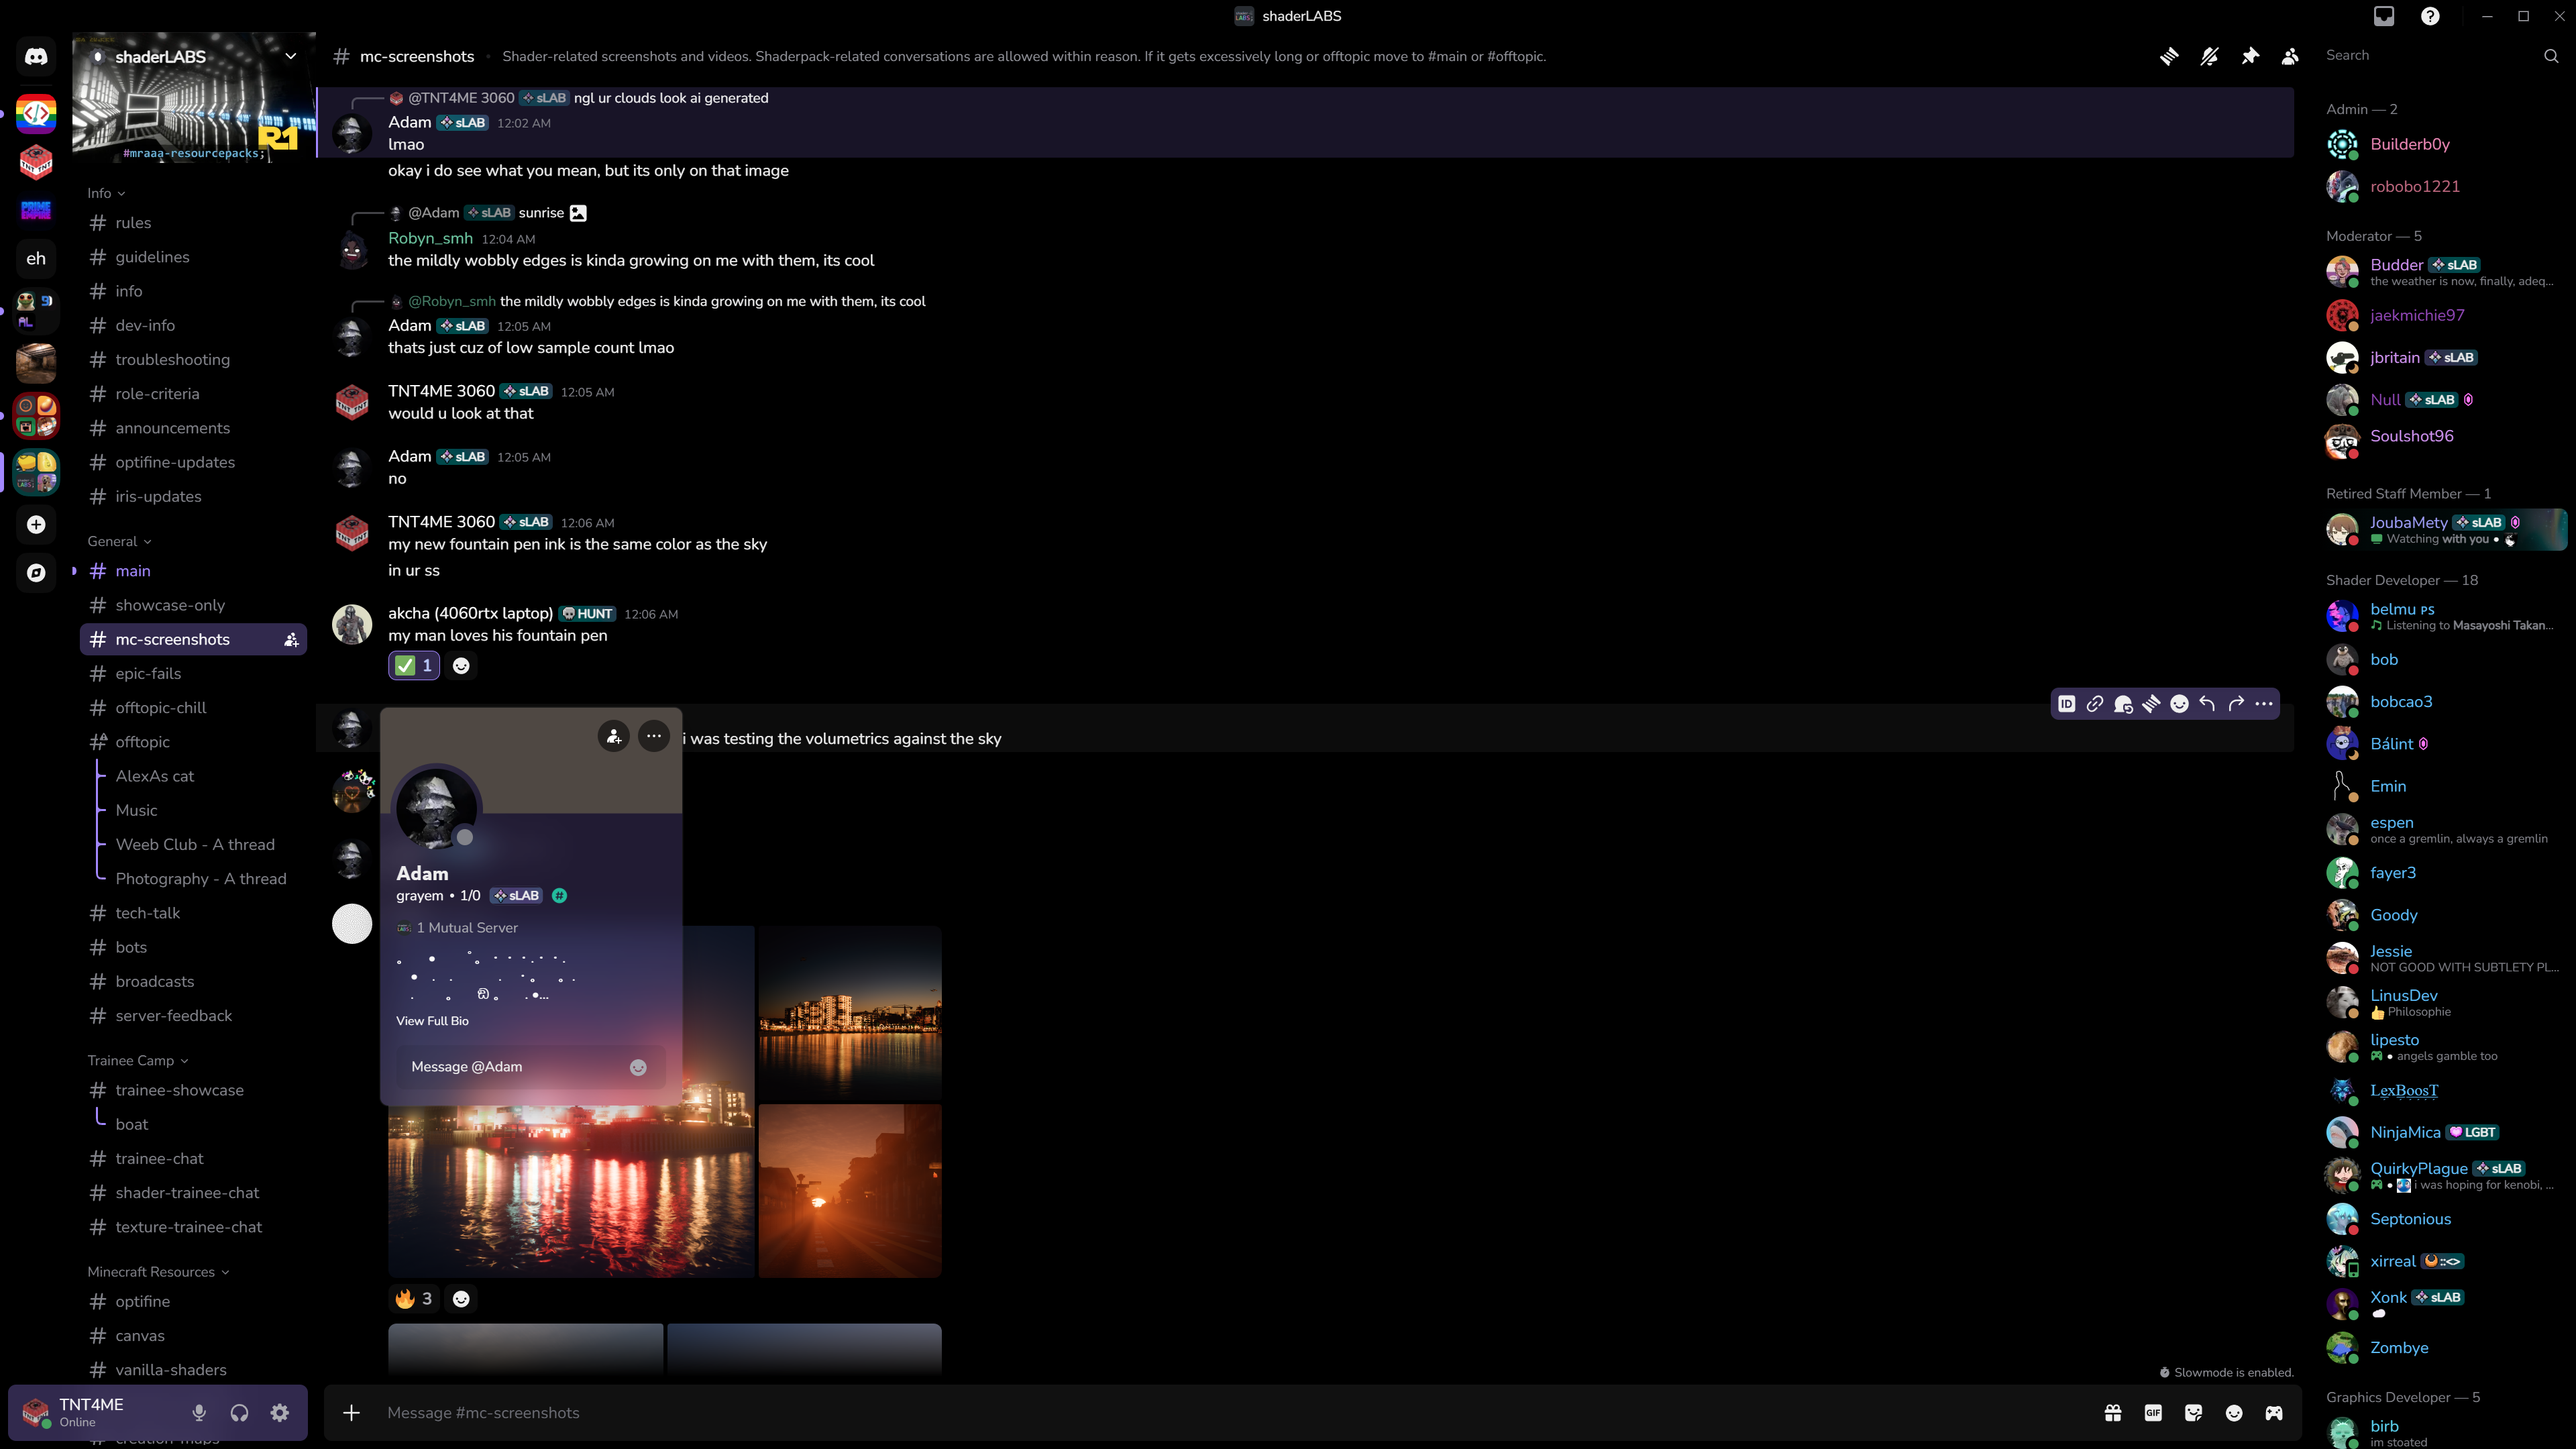Send a gift with gift icon

[2112, 1412]
